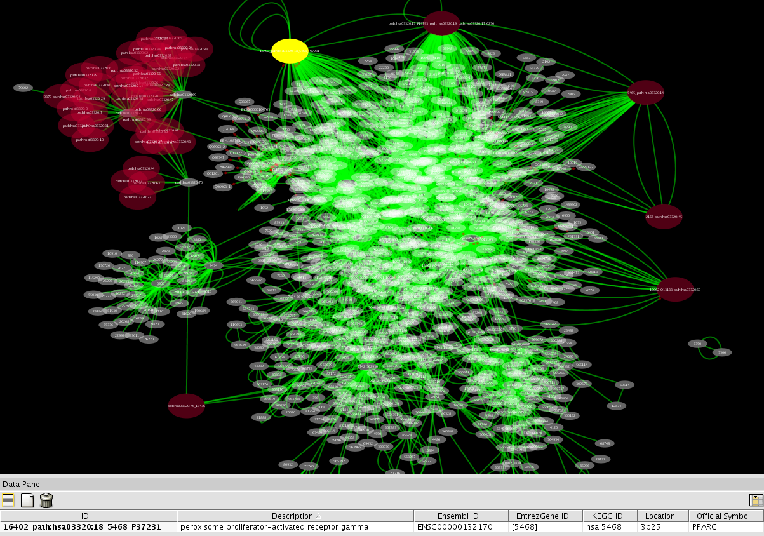This screenshot has width=764, height=536.
Task: Select the peroxisome proliferator-activated receptor gamma cell
Action: 295,527
